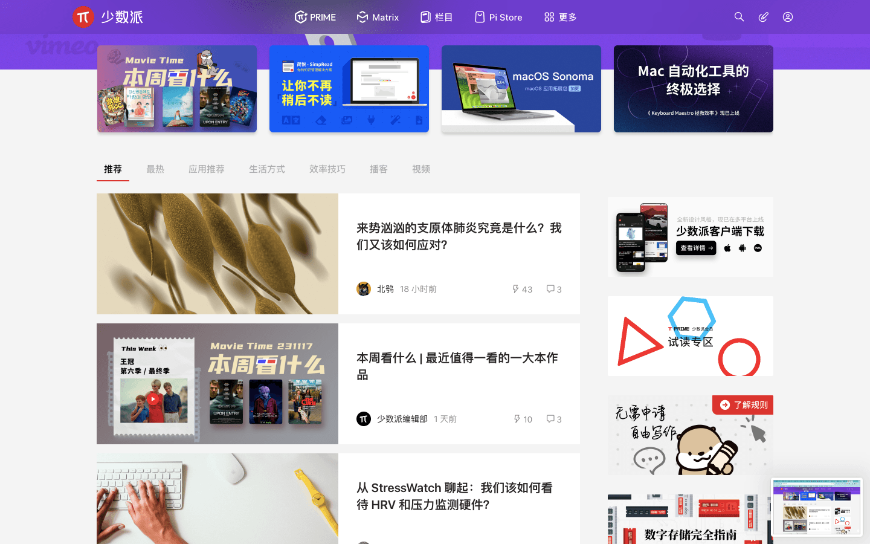Click the 少数派编辑部 avatar icon

364,419
